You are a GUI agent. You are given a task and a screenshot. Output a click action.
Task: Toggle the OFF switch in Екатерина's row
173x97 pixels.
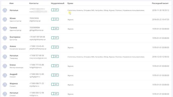click(55, 38)
